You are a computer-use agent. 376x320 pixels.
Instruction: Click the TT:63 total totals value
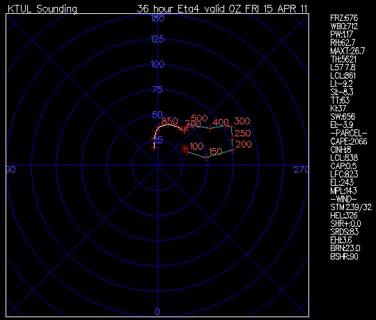point(340,100)
